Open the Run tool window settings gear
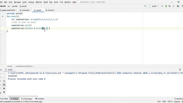 pyautogui.click(x=180, y=70)
